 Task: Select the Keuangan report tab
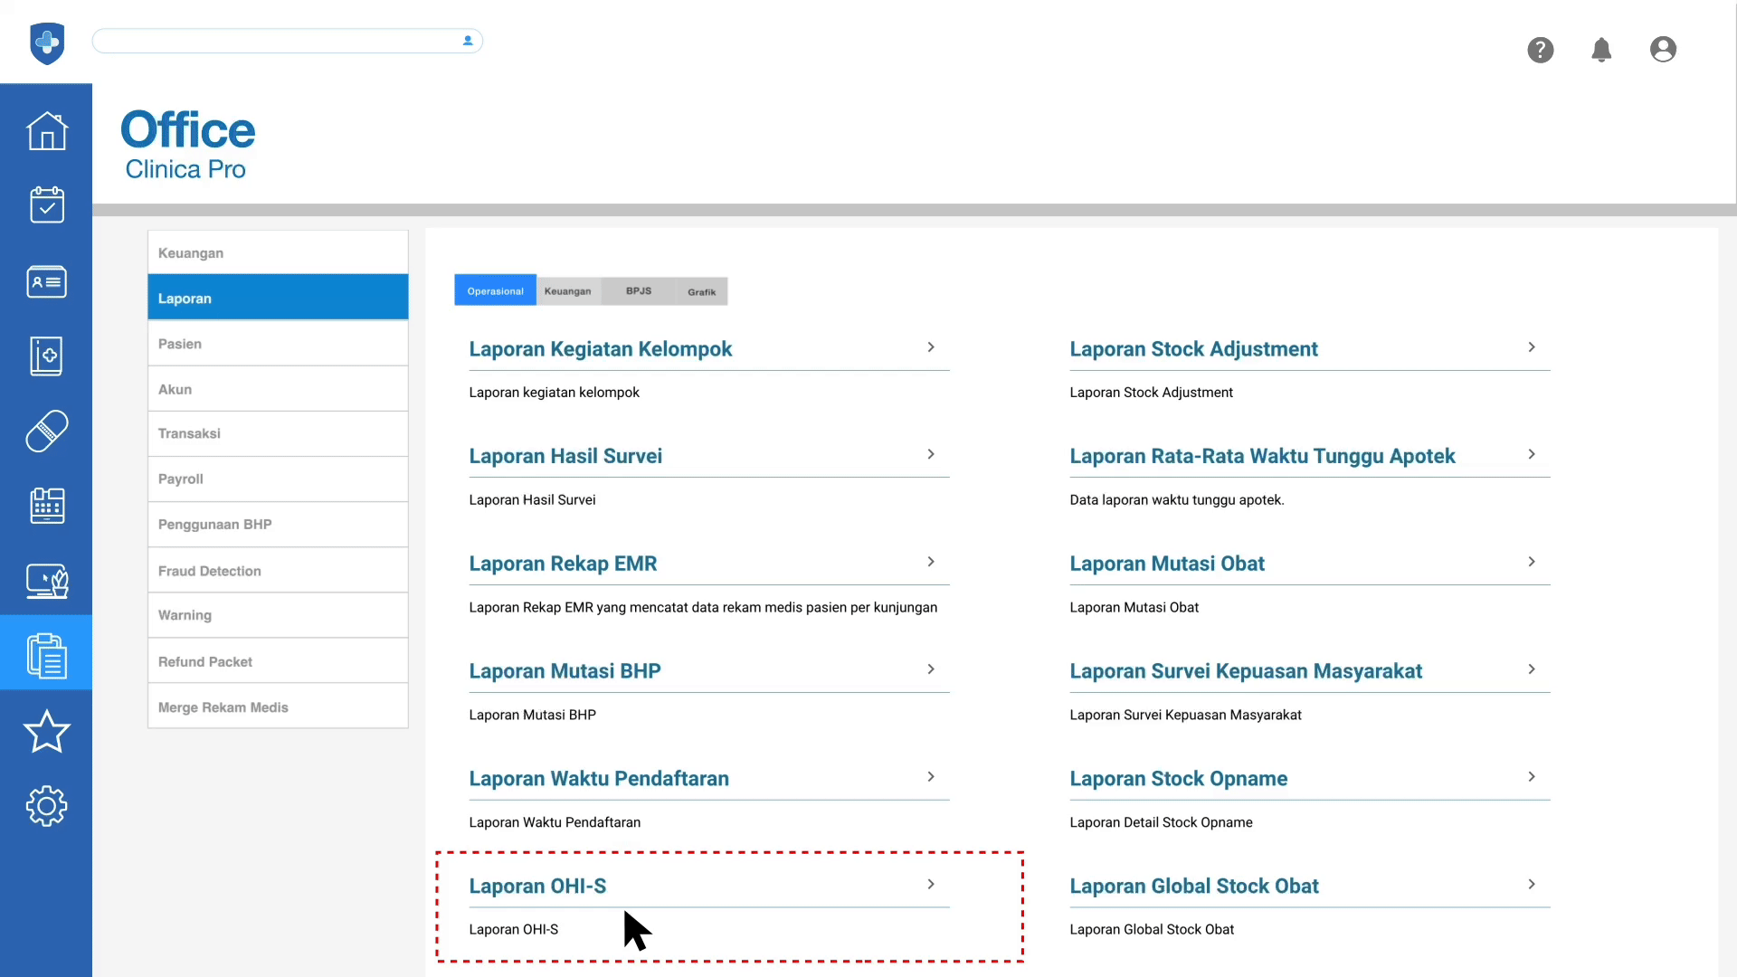point(567,291)
